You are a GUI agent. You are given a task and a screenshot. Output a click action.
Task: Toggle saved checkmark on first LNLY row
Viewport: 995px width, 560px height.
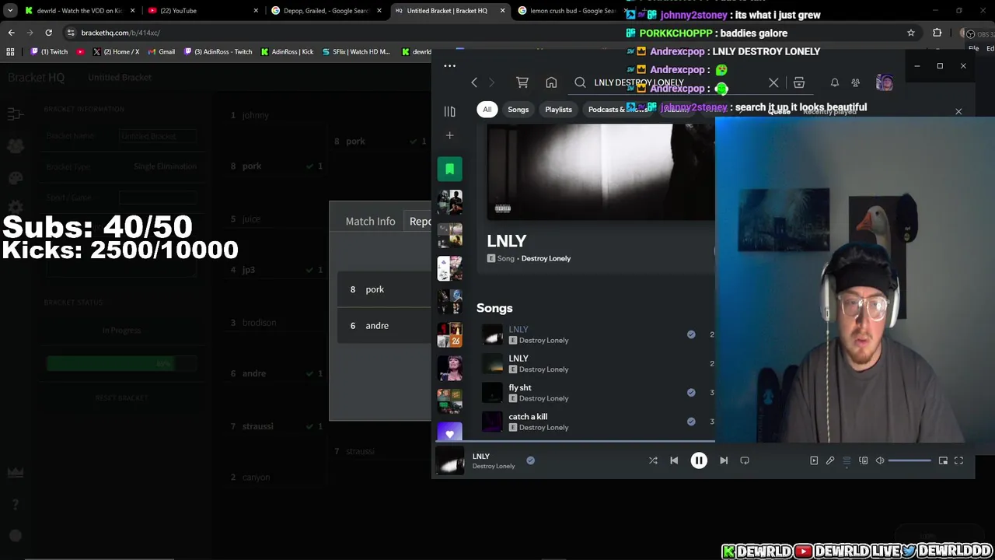pyautogui.click(x=691, y=334)
